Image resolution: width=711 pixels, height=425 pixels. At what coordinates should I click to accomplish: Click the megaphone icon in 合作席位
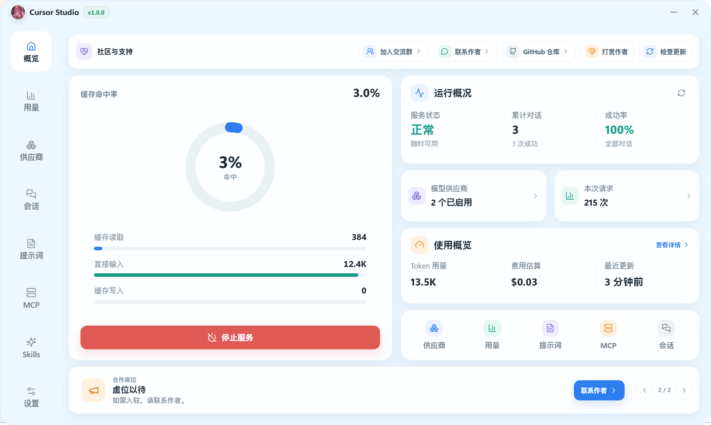(94, 390)
